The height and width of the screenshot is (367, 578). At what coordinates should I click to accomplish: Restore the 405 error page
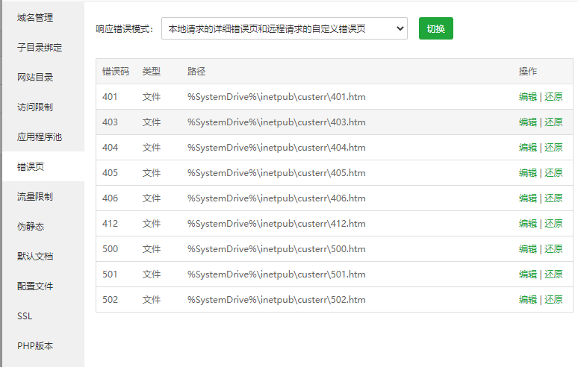pos(553,173)
